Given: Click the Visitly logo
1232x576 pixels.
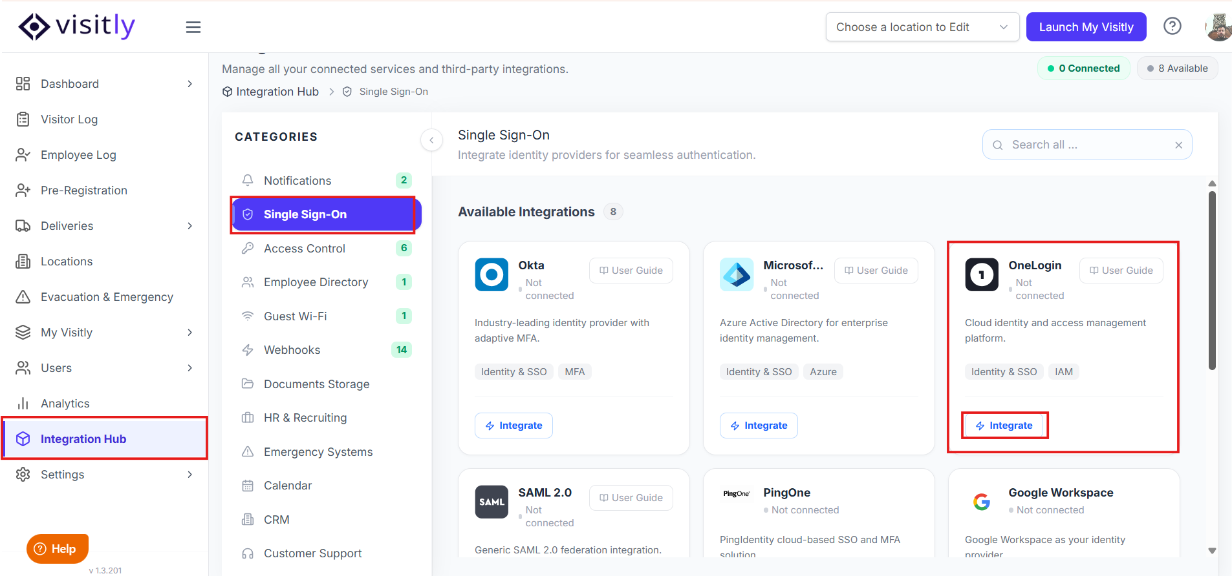Looking at the screenshot, I should click(x=76, y=26).
